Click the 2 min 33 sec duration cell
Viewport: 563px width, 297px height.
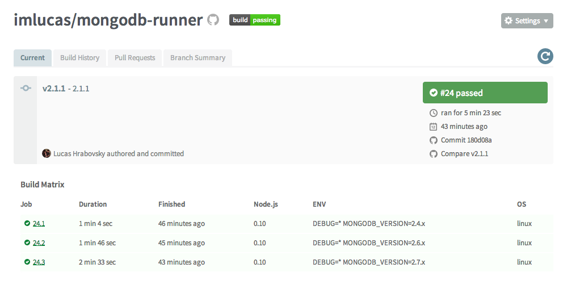(97, 262)
